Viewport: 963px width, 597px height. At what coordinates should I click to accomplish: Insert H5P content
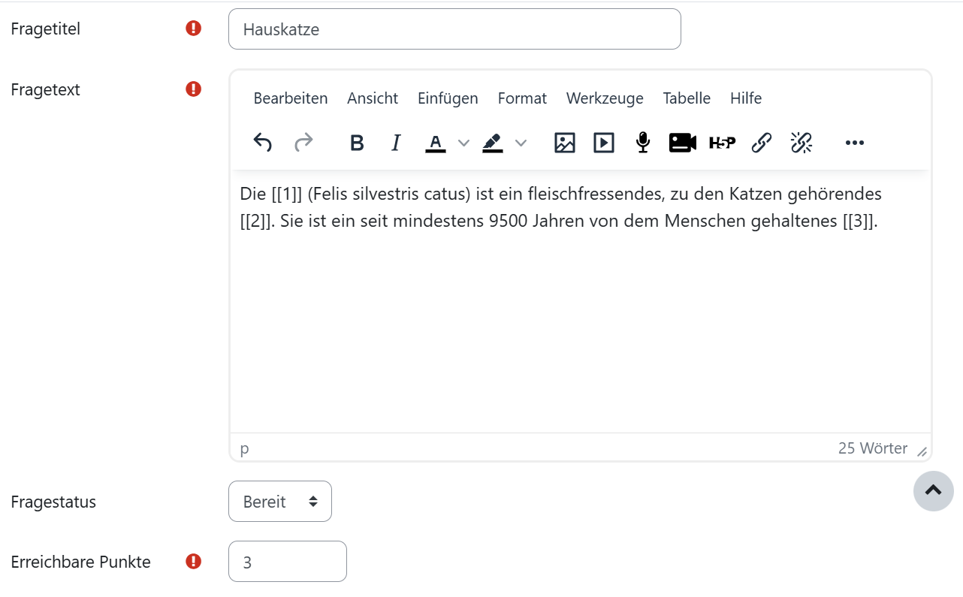point(722,143)
